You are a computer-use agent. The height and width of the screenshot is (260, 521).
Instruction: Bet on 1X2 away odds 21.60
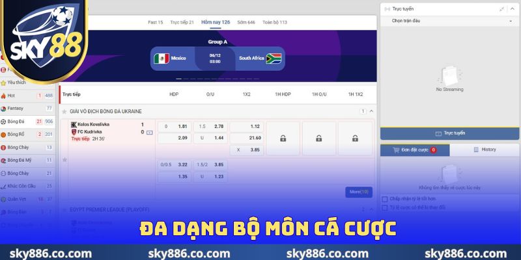coord(247,138)
